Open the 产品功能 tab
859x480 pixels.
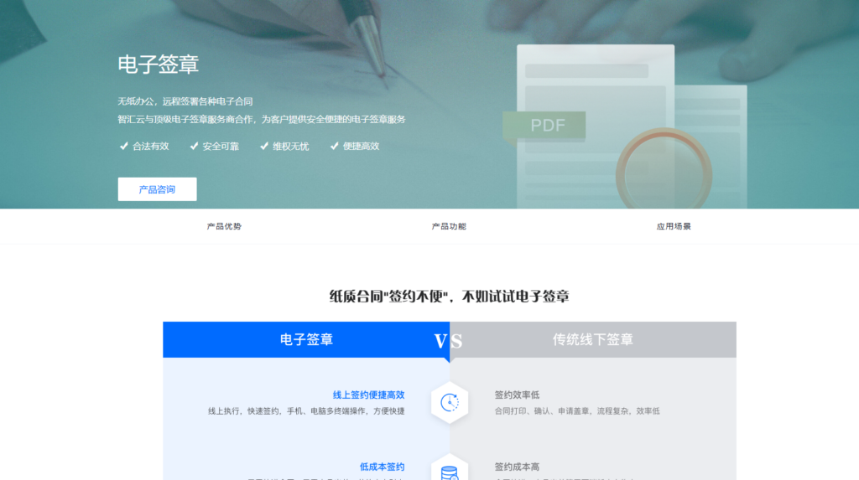click(x=449, y=226)
